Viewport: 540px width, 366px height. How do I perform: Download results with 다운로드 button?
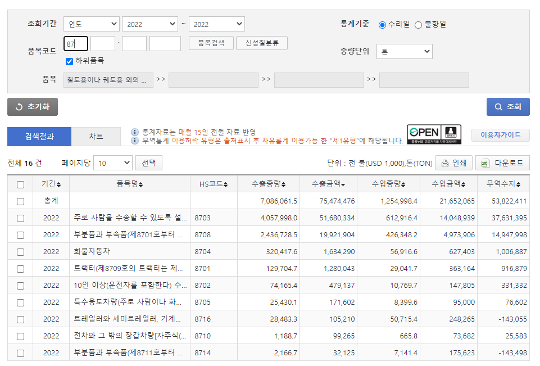point(502,162)
